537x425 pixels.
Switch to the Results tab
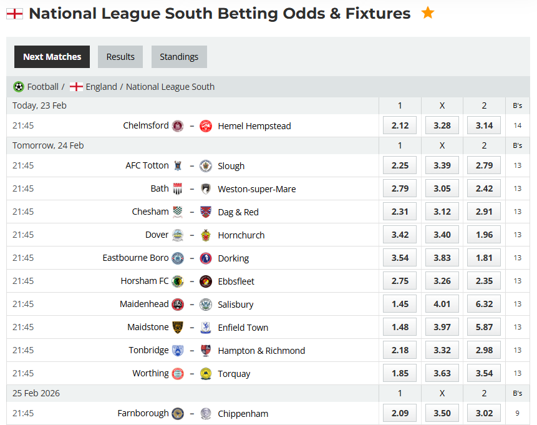tap(120, 56)
